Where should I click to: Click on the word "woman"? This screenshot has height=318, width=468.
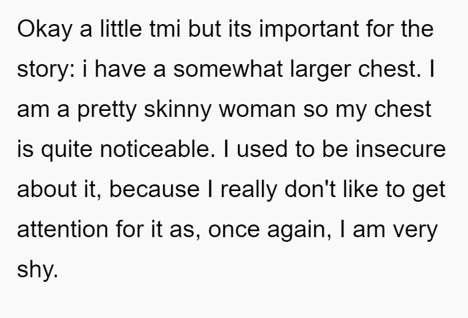tap(257, 110)
